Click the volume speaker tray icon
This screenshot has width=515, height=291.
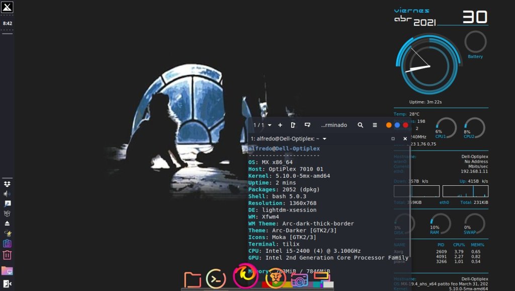point(8,194)
